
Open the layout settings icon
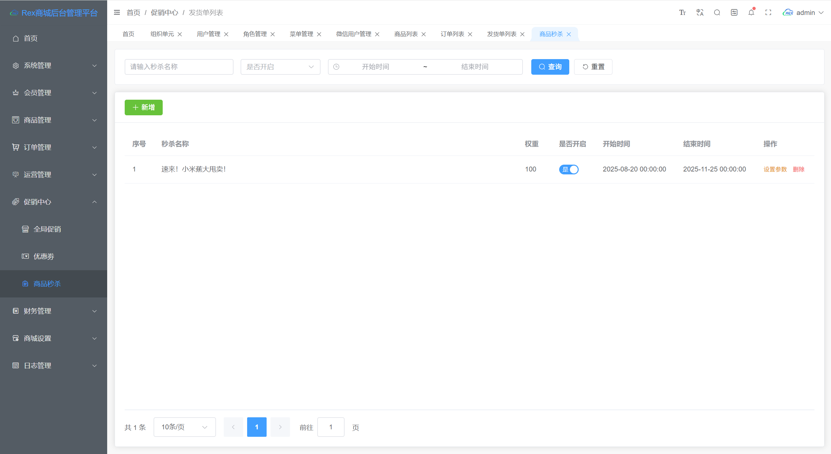(734, 12)
